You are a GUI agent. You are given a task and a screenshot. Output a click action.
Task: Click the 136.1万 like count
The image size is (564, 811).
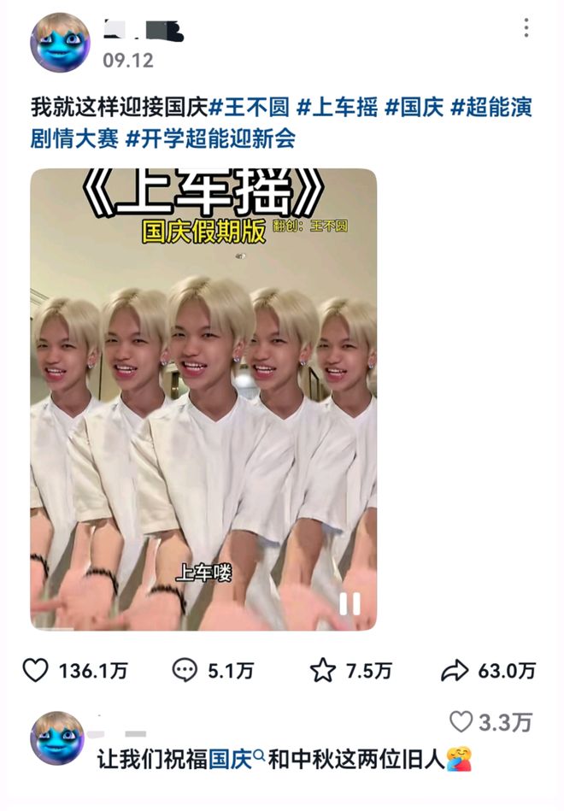click(93, 671)
